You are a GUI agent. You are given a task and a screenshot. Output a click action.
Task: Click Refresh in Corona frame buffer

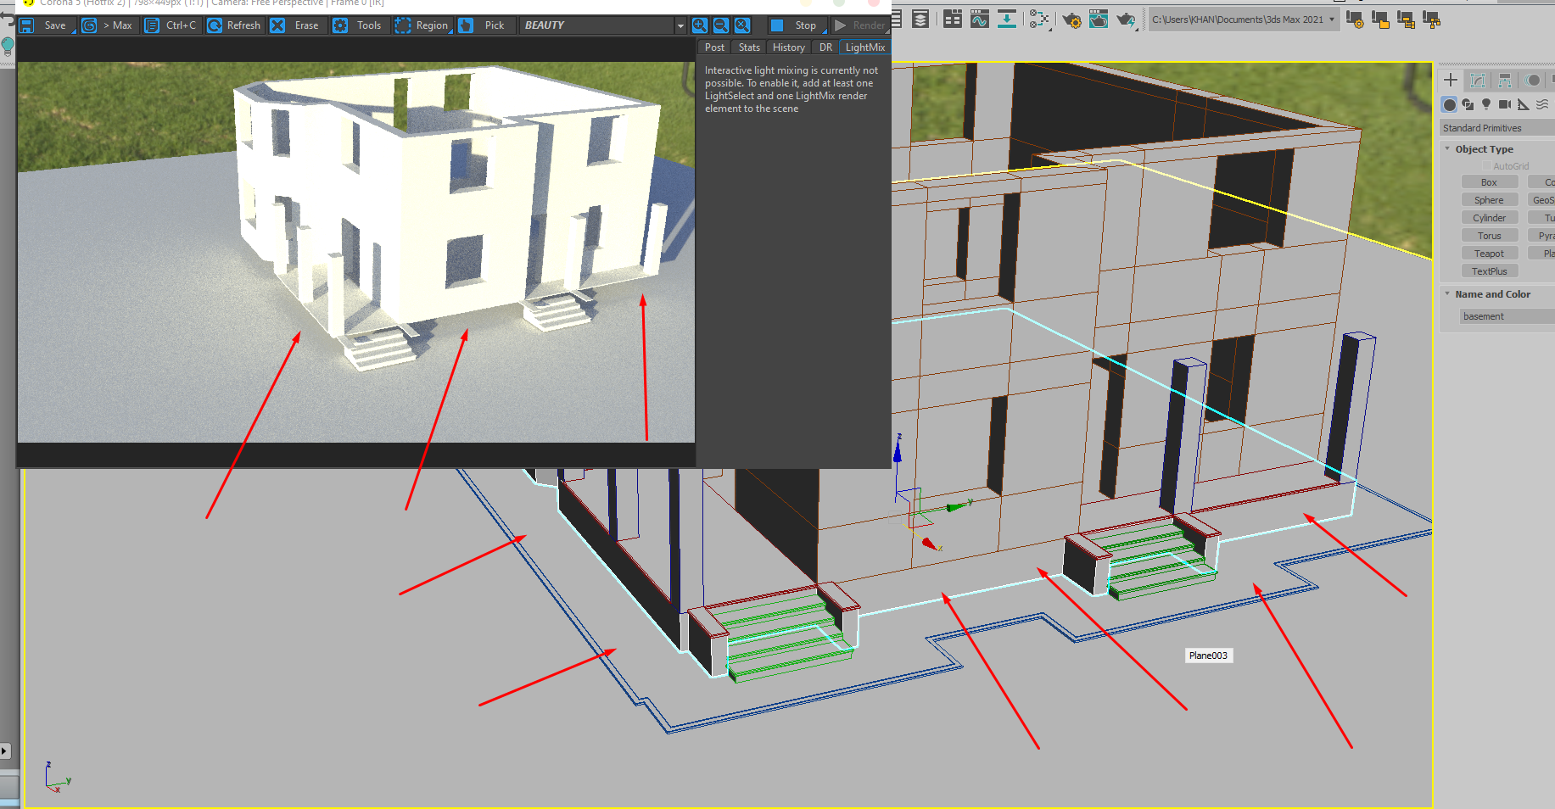[234, 25]
